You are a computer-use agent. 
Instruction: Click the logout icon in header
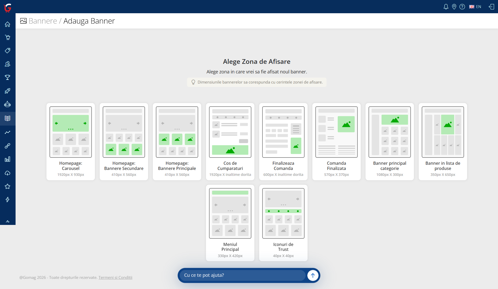492,7
